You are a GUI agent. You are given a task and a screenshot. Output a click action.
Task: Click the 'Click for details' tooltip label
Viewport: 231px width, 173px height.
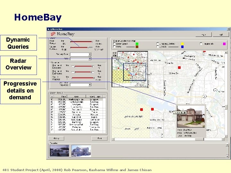click(180, 112)
